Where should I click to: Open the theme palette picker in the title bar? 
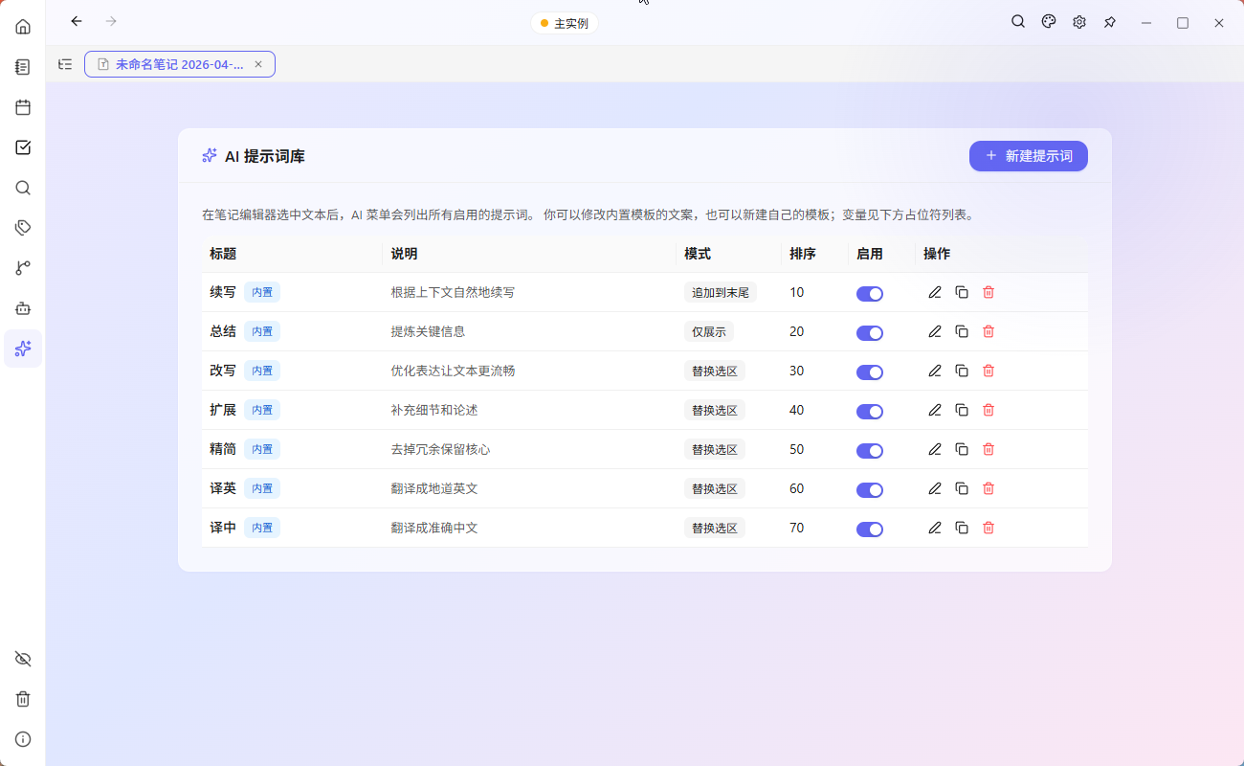1048,21
